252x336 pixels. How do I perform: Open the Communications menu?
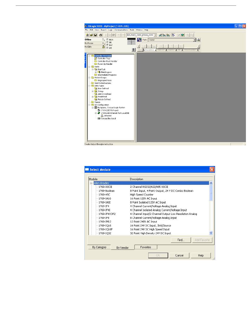tap(121, 30)
